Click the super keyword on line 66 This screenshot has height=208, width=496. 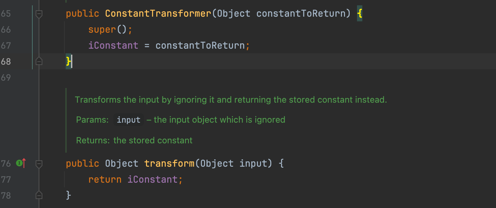[102, 30]
